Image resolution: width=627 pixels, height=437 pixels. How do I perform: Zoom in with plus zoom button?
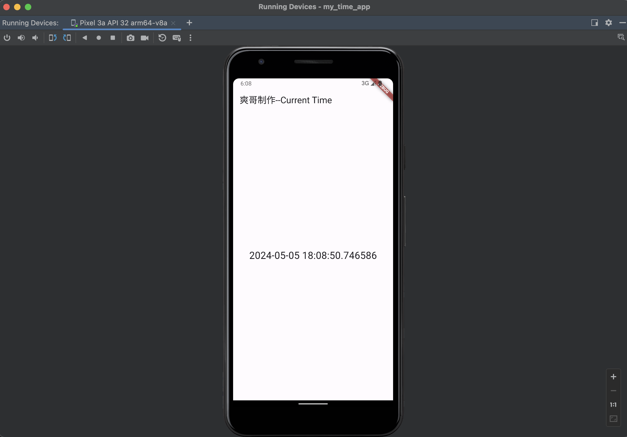613,377
